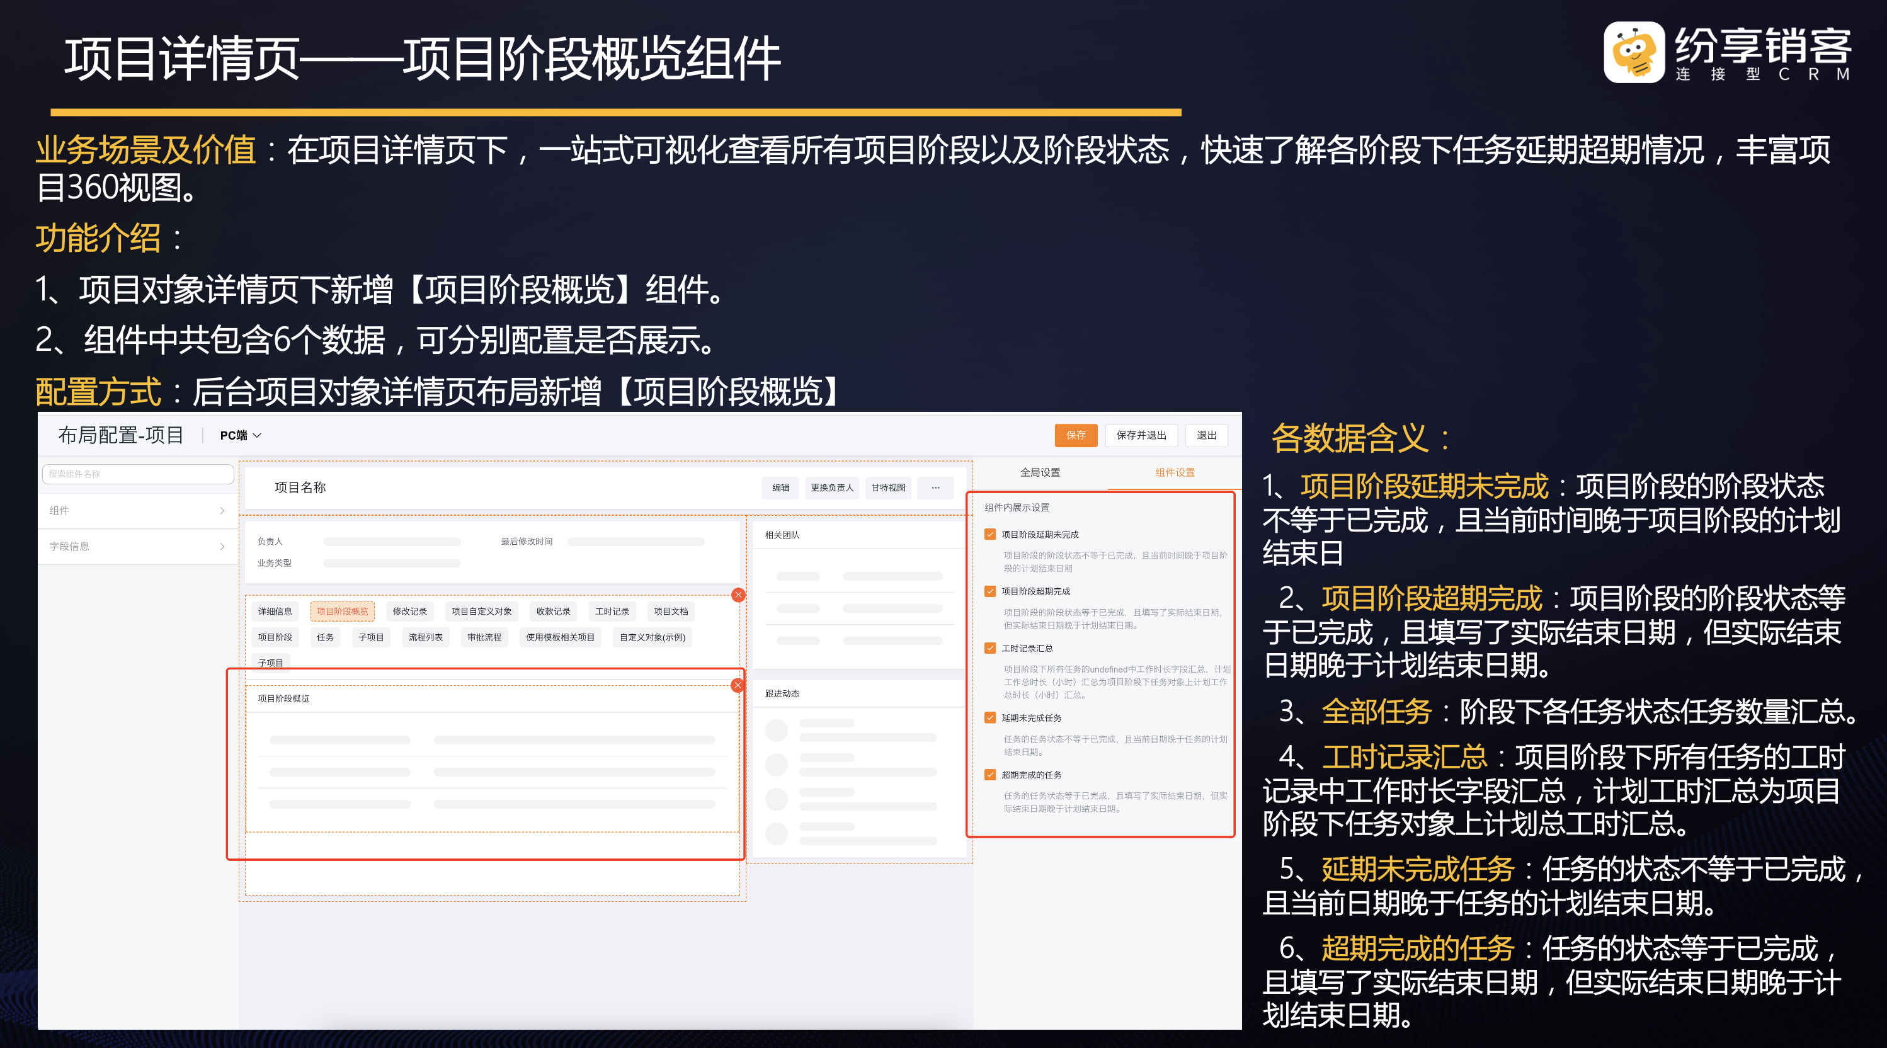The height and width of the screenshot is (1048, 1887).
Task: Click the 甘特视图 button
Action: [x=888, y=487]
